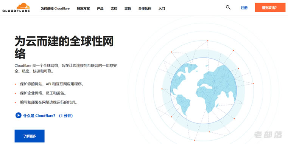
Task: Open the 解决方案 menu
Action: (x=83, y=8)
